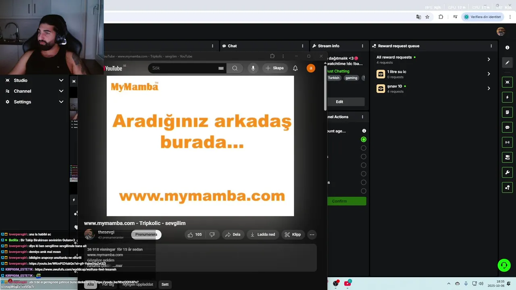The width and height of the screenshot is (516, 290).
Task: Click the broadcast signal icon in right rail
Action: (507, 142)
